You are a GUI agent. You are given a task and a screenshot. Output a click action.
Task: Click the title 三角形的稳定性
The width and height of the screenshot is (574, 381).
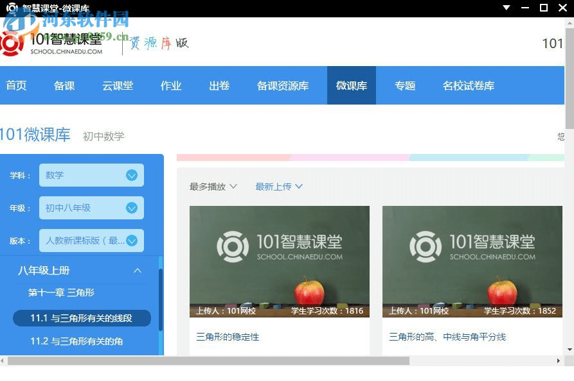(228, 337)
